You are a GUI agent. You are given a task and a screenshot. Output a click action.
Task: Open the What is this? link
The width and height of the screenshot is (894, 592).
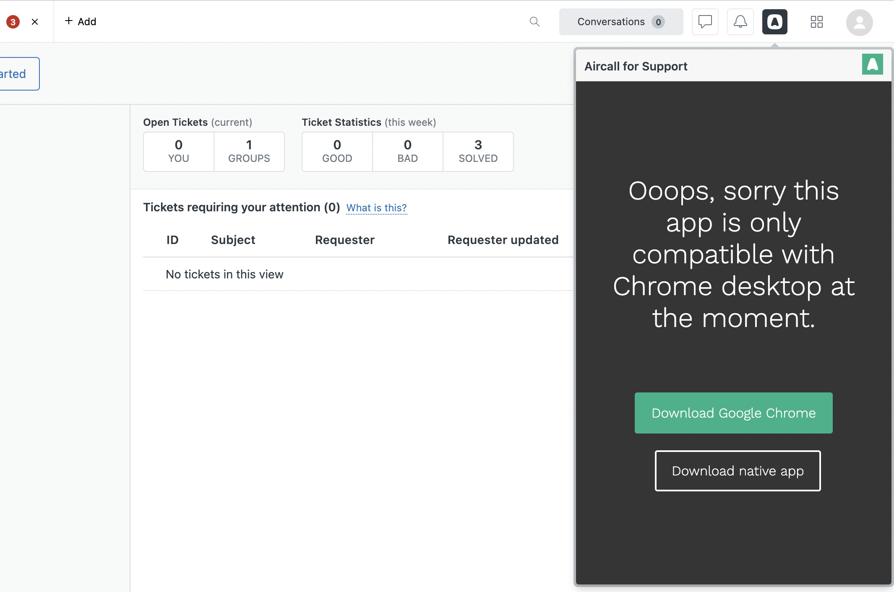click(x=376, y=208)
